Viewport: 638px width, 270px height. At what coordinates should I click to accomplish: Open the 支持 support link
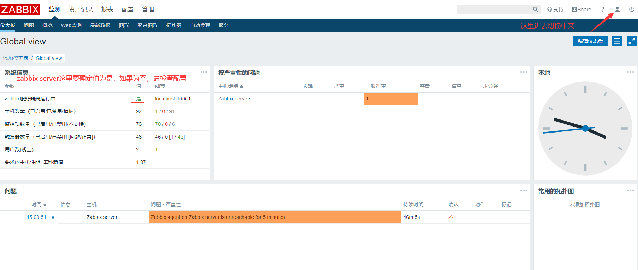tap(555, 10)
